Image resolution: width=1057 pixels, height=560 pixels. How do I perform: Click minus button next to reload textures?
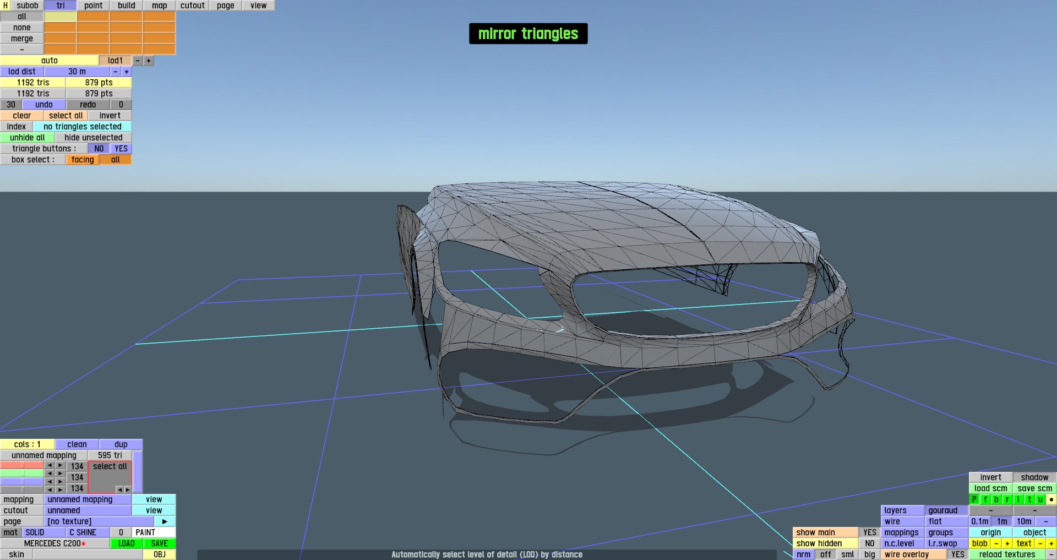coord(1051,554)
